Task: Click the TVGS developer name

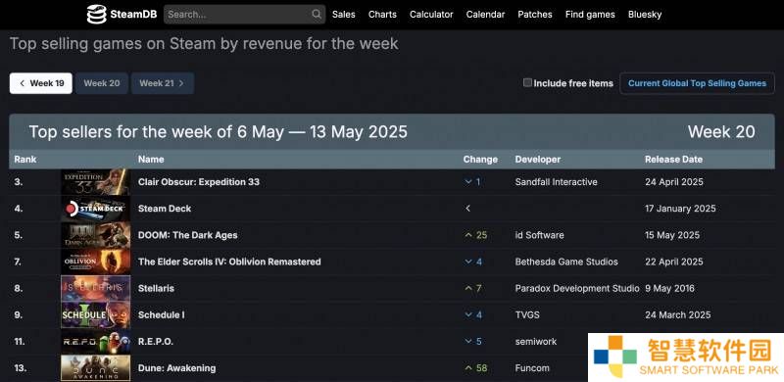Action: (527, 315)
